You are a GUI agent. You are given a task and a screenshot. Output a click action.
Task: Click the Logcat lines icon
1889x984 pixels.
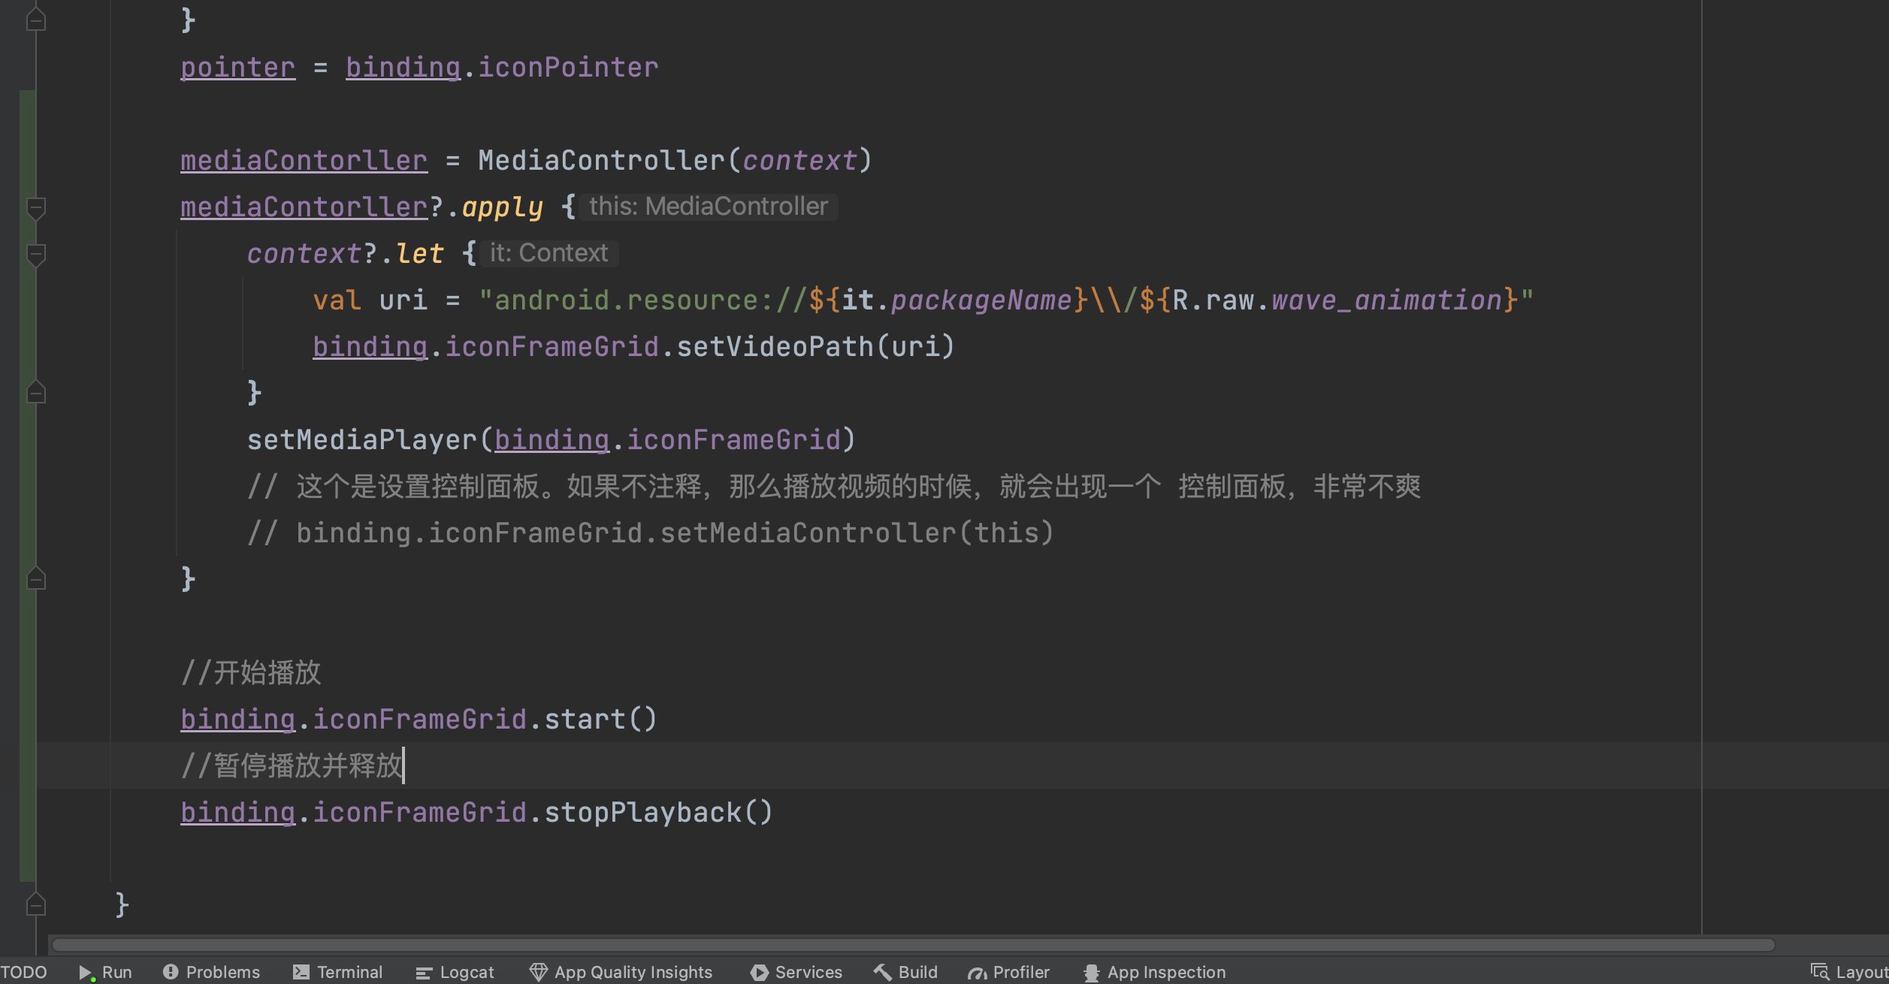424,973
